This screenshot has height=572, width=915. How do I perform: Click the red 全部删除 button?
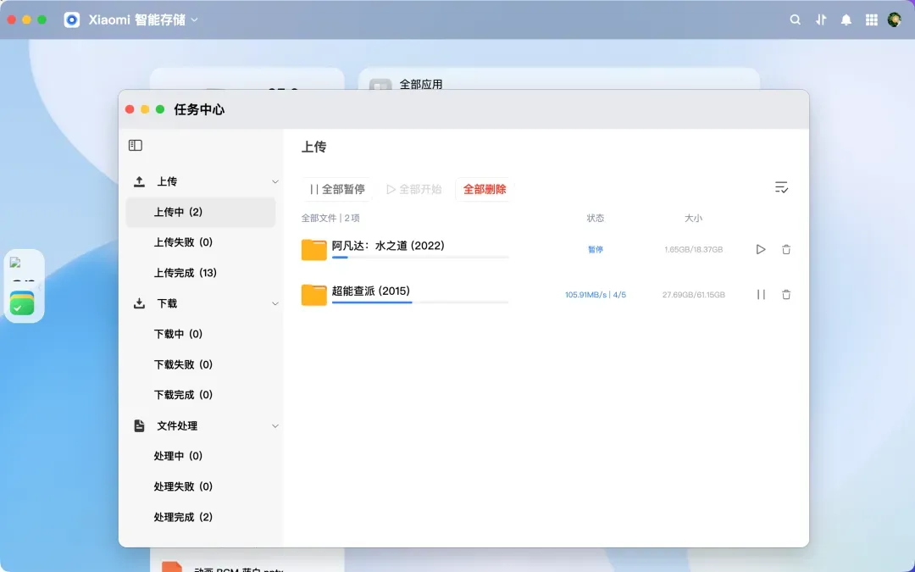485,189
